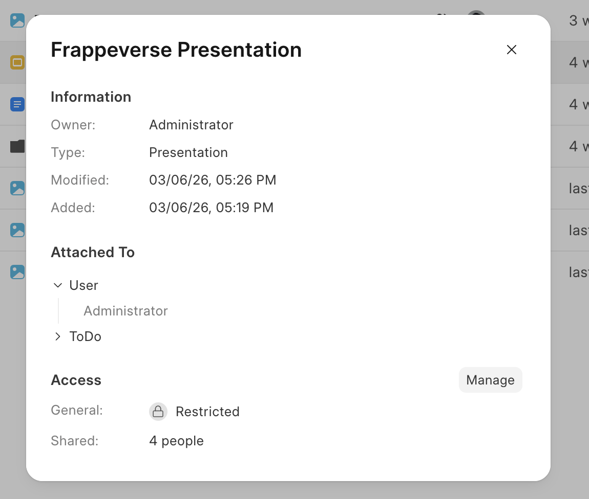Click the lock icon beside Restricted
589x499 pixels.
click(158, 412)
